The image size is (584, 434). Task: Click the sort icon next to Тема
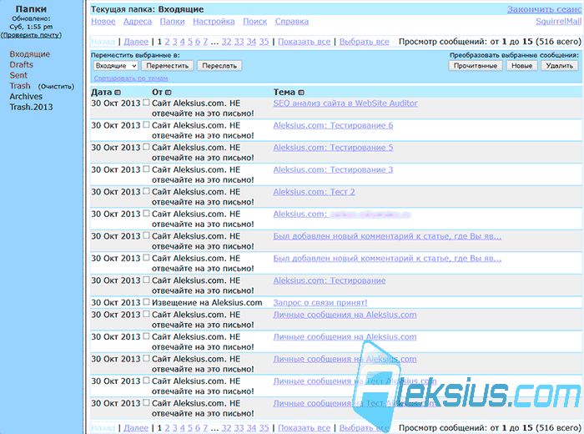coord(301,93)
